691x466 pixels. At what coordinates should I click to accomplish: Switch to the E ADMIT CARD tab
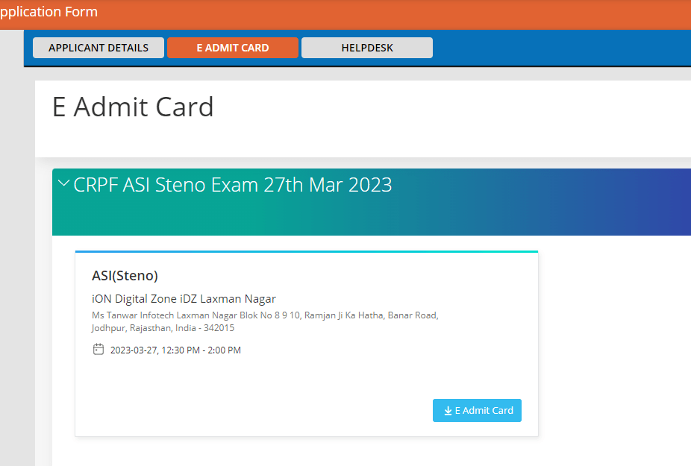pos(233,48)
